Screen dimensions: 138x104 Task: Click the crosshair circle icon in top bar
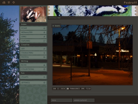(14, 2)
